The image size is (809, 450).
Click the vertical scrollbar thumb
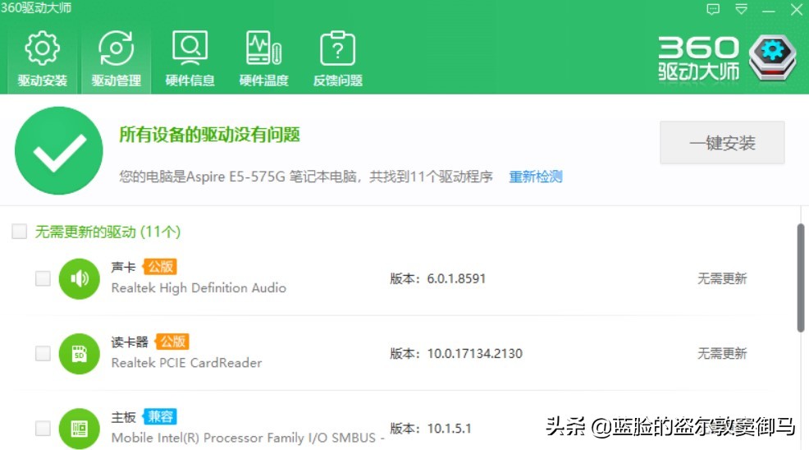click(801, 278)
